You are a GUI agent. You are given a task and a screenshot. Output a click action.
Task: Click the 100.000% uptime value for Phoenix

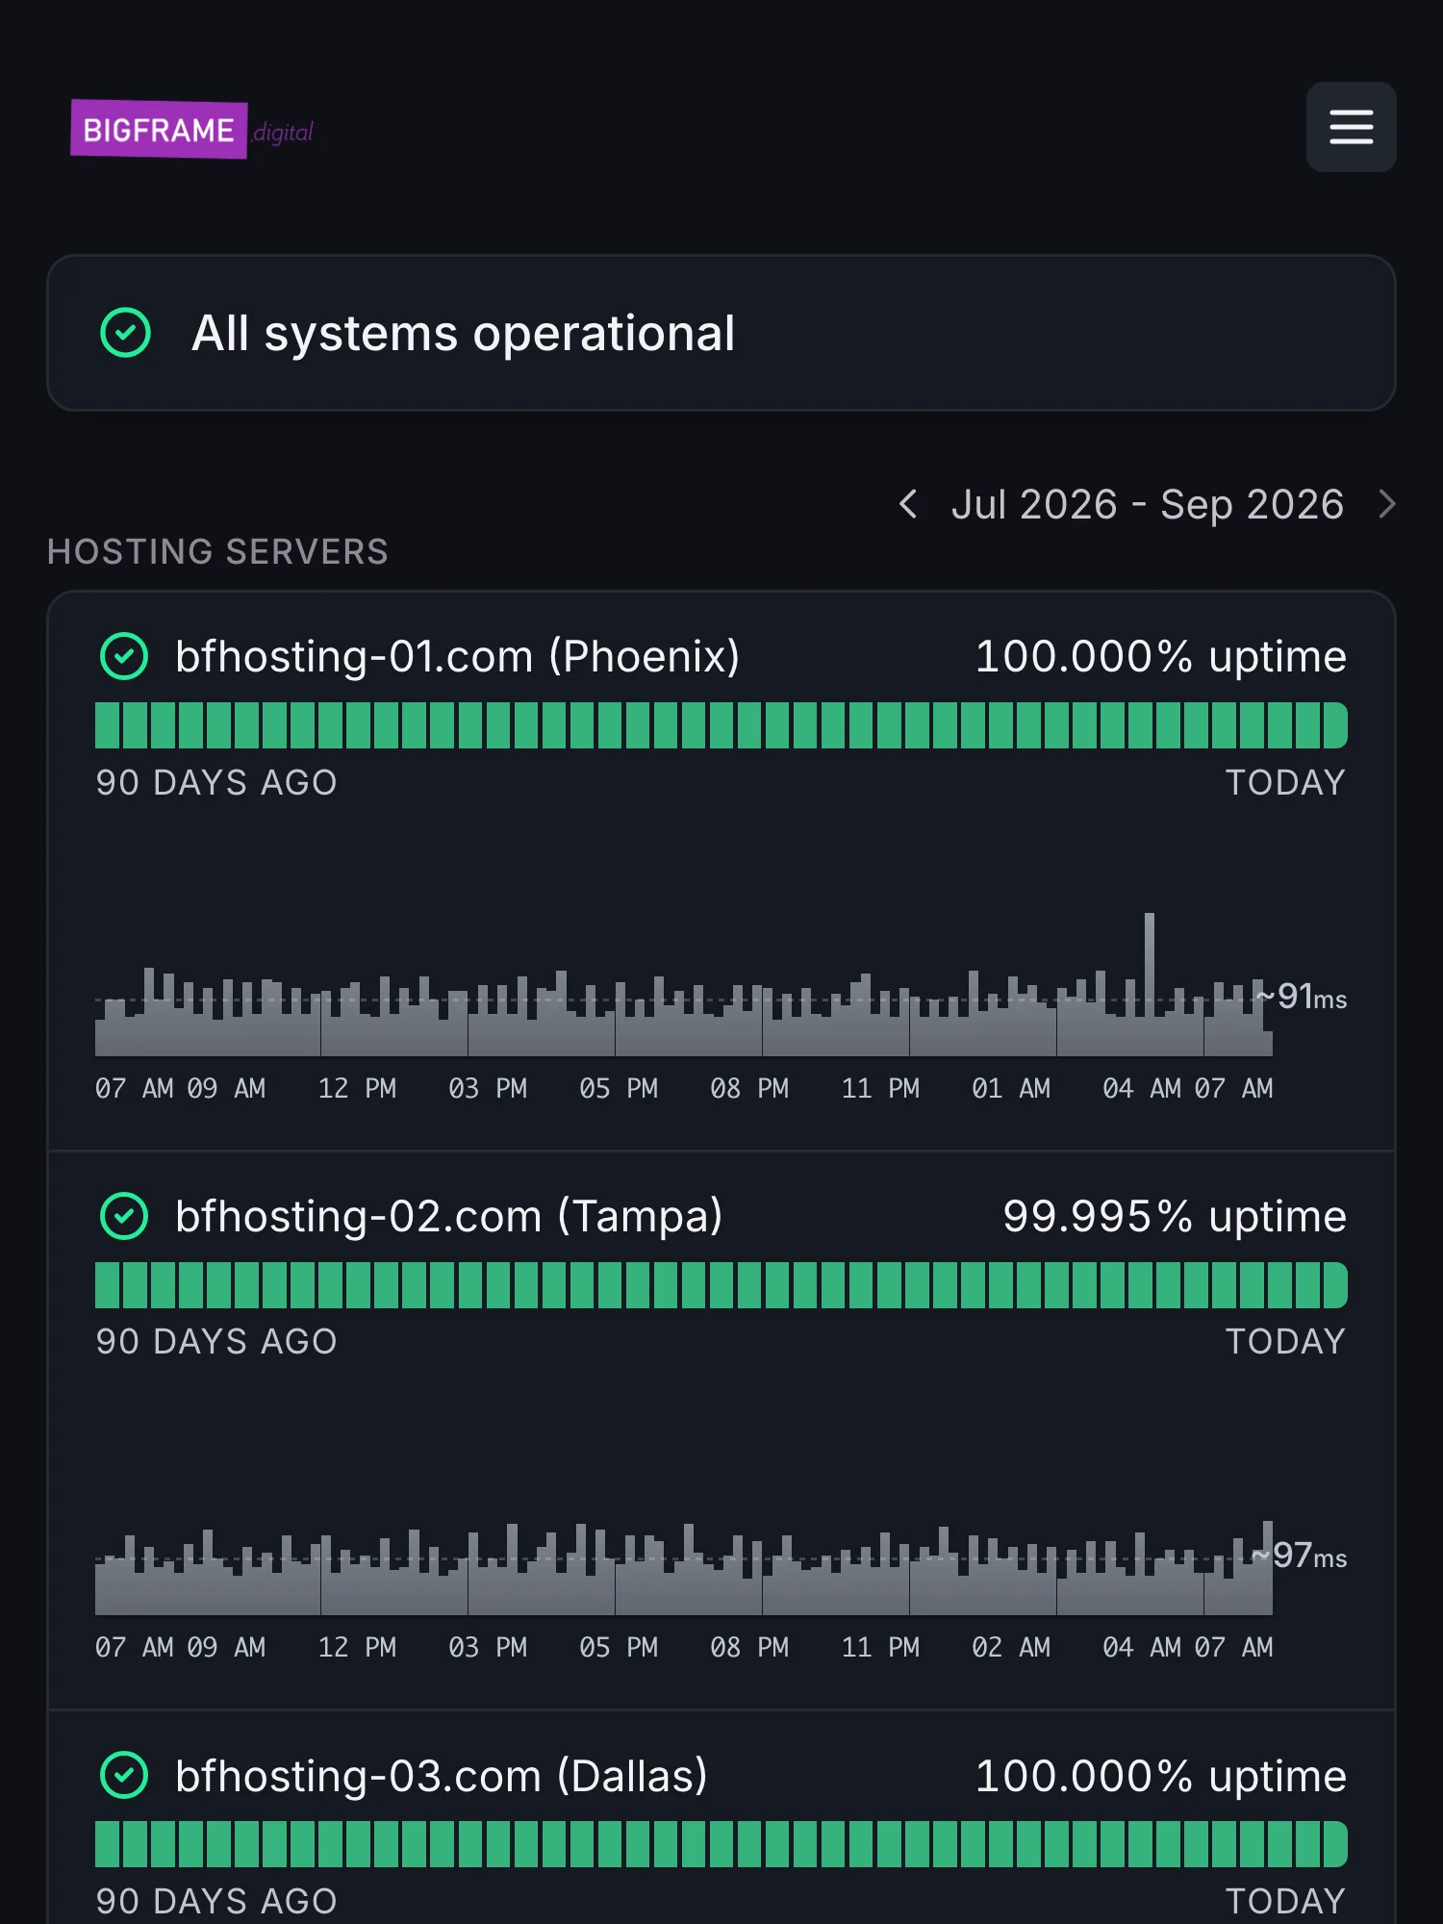(1160, 656)
